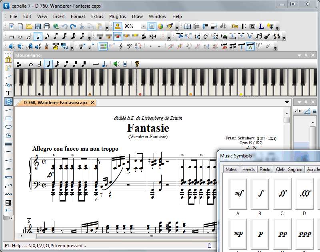Select the key signature (key icon) tool
Viewport: 320px width, 252px height.
coord(235,26)
